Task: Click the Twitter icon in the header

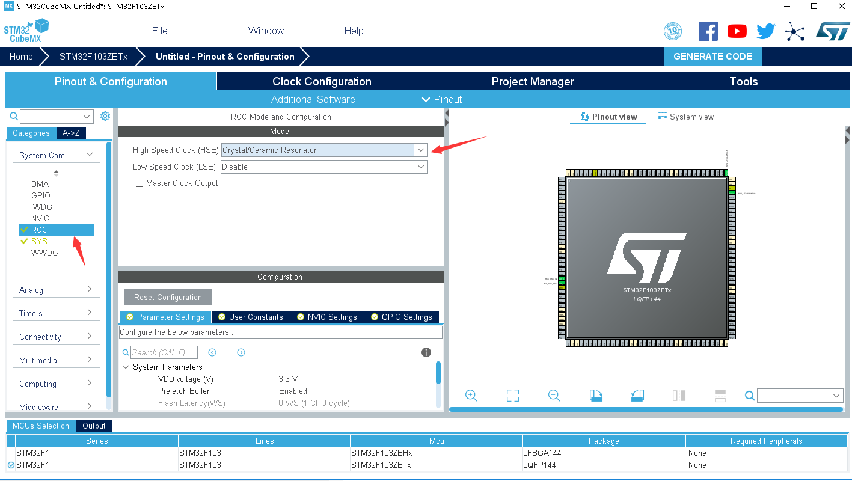Action: (765, 31)
